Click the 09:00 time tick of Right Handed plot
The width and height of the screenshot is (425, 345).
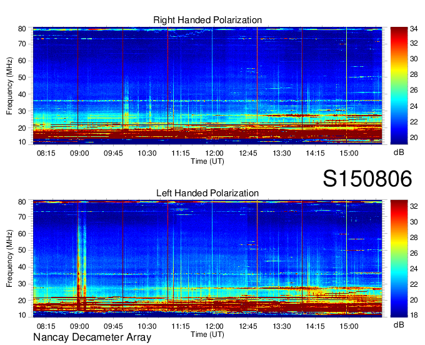(79, 153)
